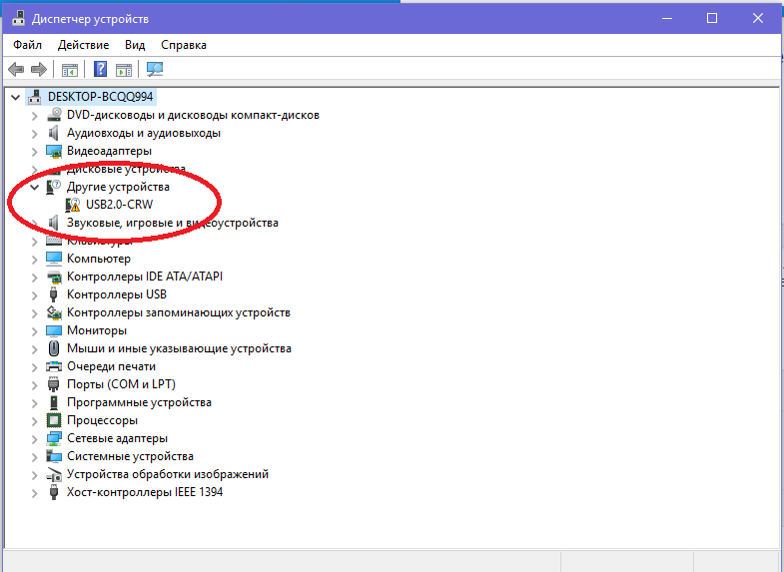Click the Процессоры chip icon

[54, 420]
